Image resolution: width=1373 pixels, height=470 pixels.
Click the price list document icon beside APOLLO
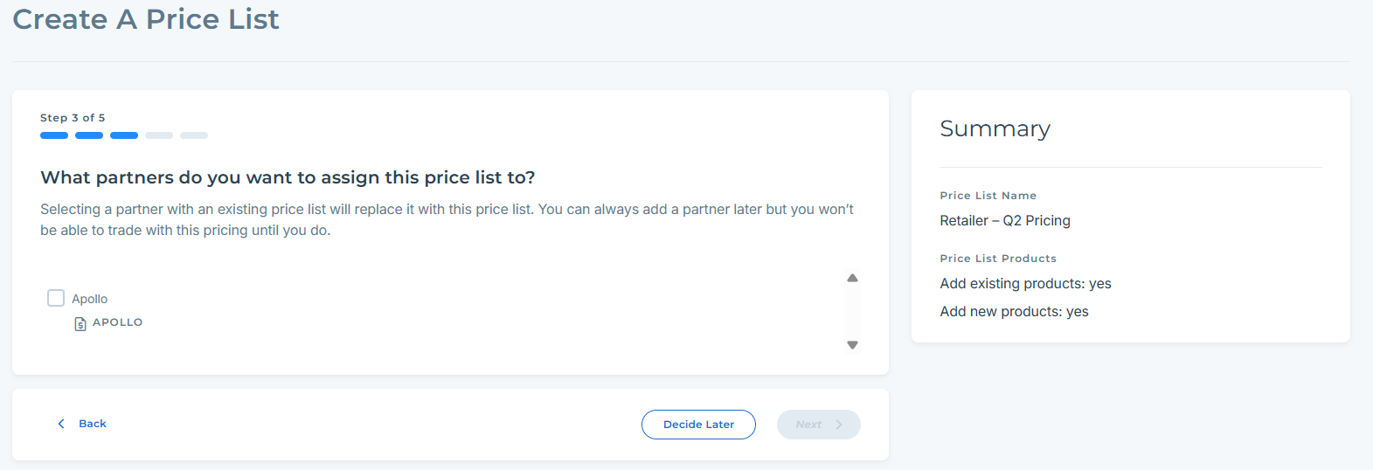click(x=80, y=323)
